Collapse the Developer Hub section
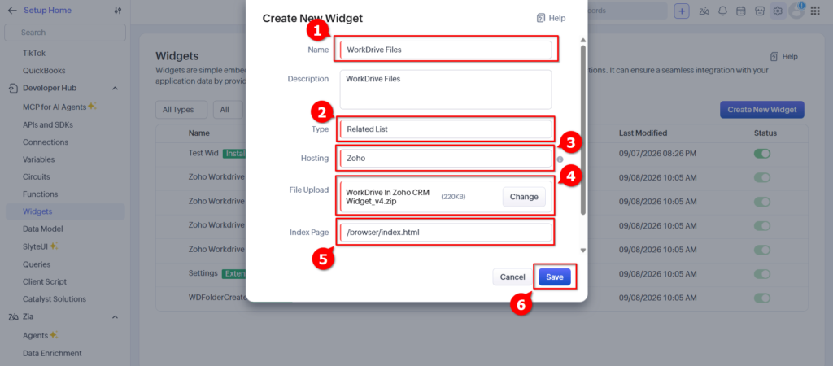This screenshot has width=833, height=366. 115,88
